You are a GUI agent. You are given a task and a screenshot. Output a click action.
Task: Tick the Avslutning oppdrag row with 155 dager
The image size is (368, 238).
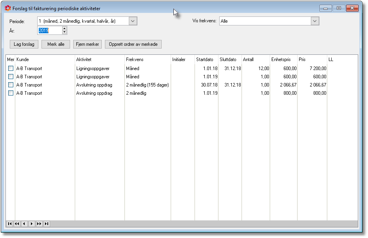click(x=11, y=85)
